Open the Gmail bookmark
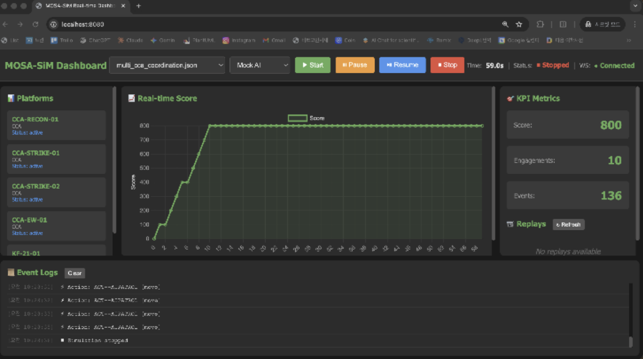Screen dimensions: 643x359 pos(274,40)
